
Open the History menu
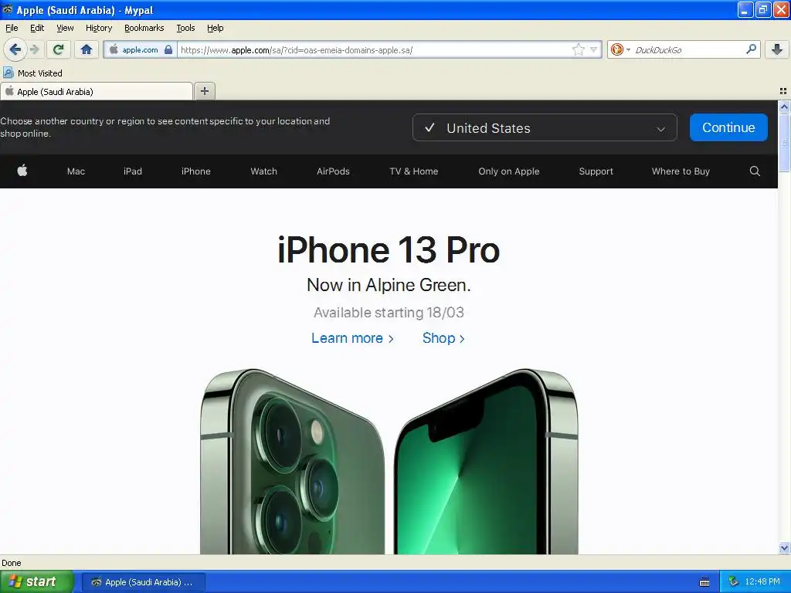tap(98, 28)
